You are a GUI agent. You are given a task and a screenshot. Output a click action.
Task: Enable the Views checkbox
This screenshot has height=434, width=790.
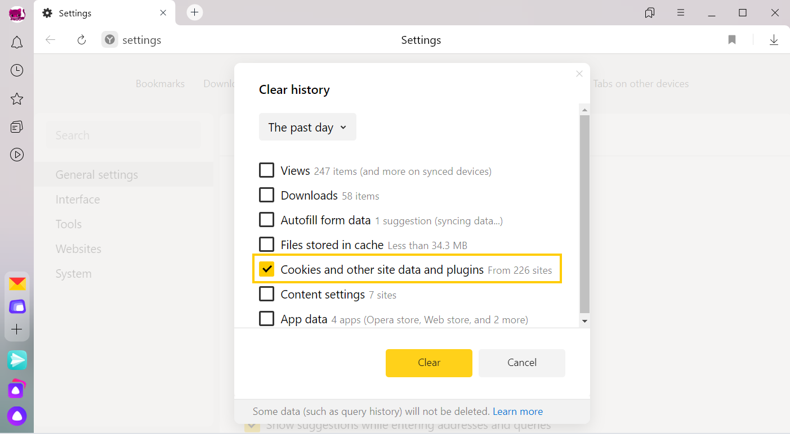click(x=266, y=170)
